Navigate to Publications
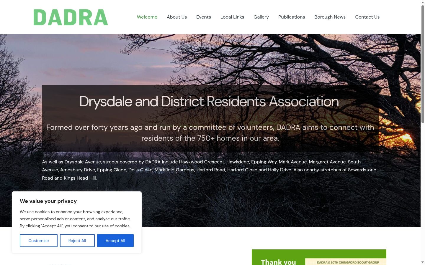The width and height of the screenshot is (425, 265). tap(292, 17)
